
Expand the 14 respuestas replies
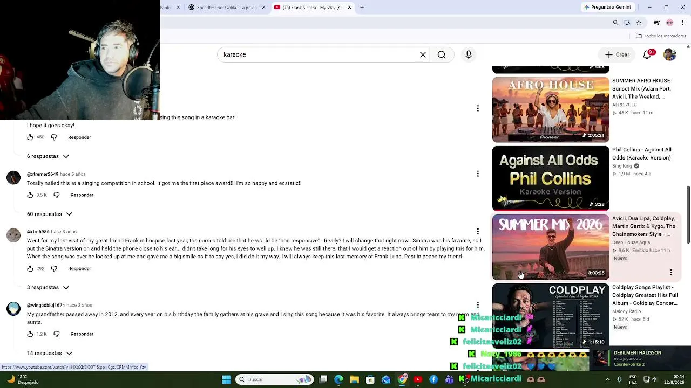(50, 353)
